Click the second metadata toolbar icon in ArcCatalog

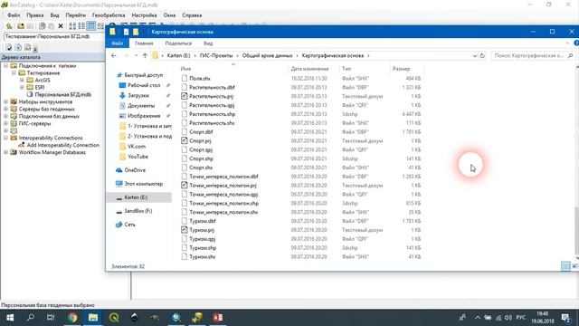[18, 47]
